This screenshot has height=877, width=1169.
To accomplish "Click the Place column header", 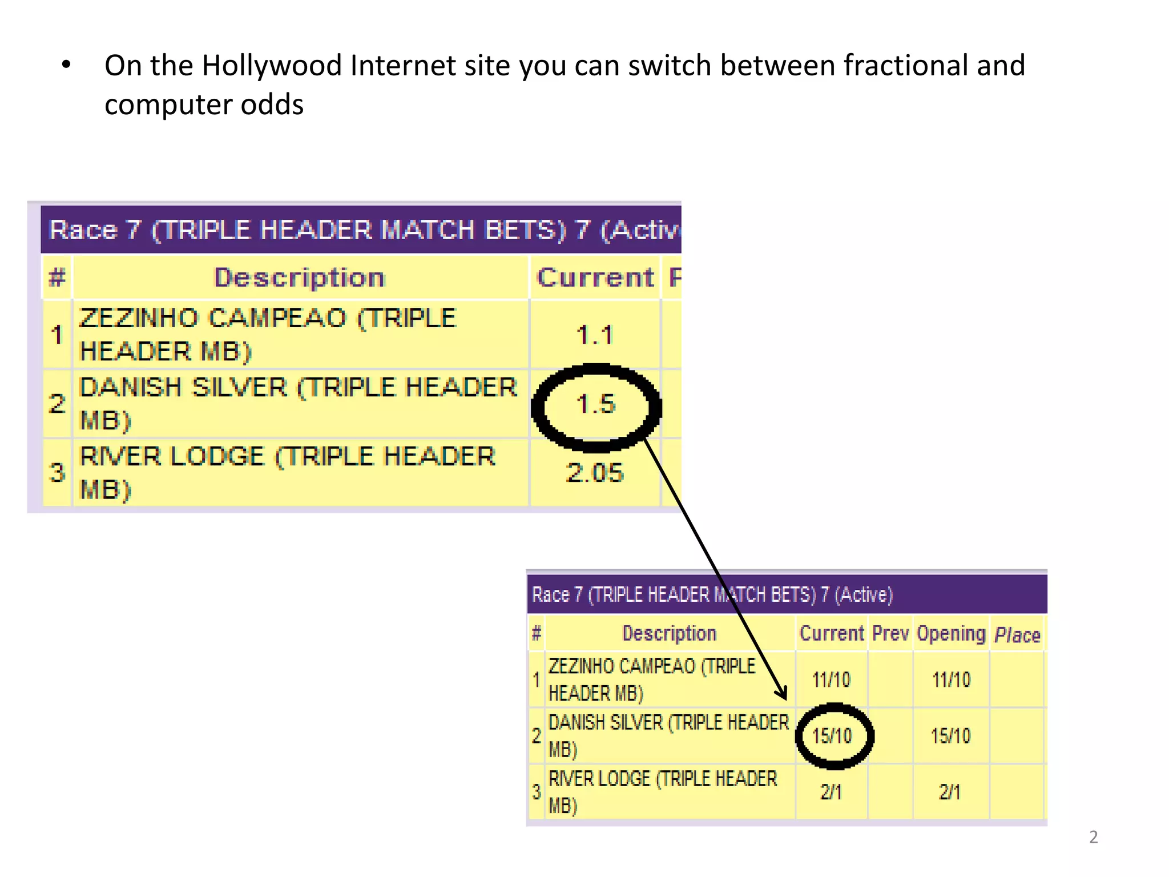I will pyautogui.click(x=1017, y=635).
